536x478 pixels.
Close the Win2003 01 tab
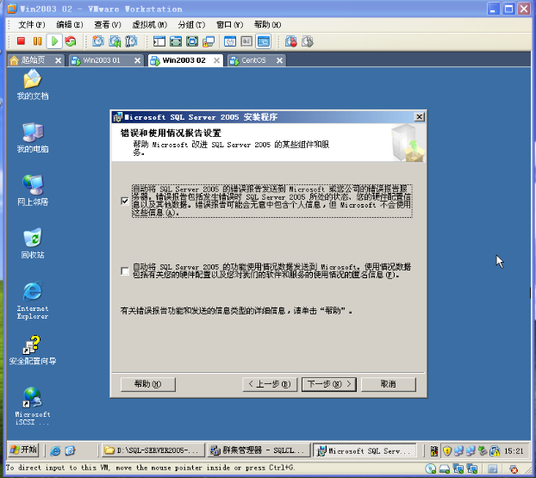(x=137, y=60)
